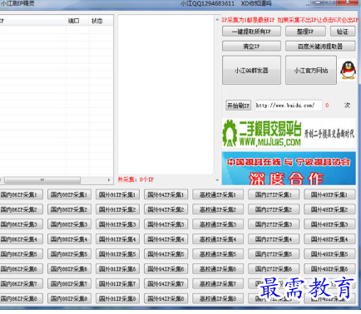The image size is (361, 314).
Task: Open 百度关键词提取器
Action: point(320,46)
